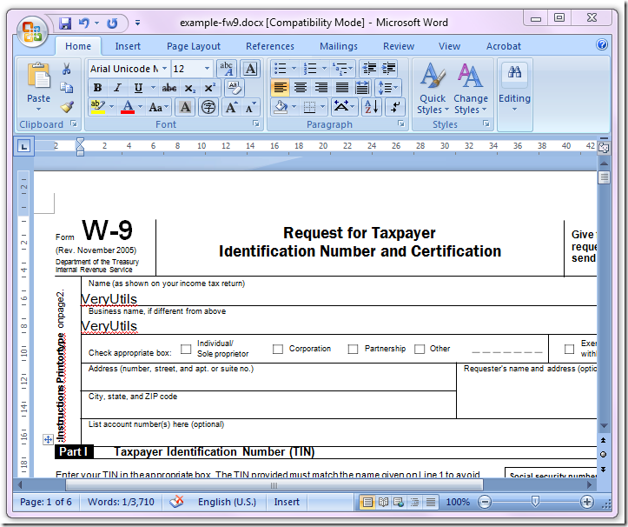628x527 pixels.
Task: Align text left
Action: [x=281, y=88]
